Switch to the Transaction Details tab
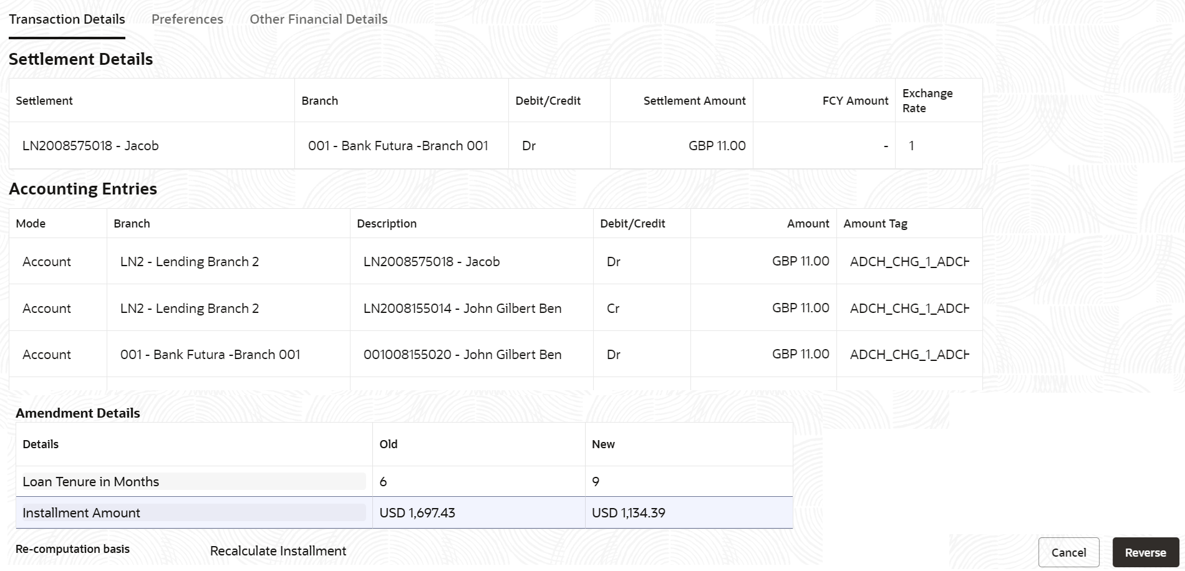The height and width of the screenshot is (571, 1185). tap(67, 19)
